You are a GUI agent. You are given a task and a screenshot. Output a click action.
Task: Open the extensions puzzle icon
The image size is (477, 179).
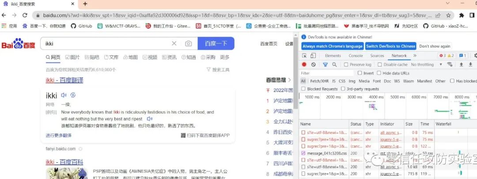(x=462, y=15)
